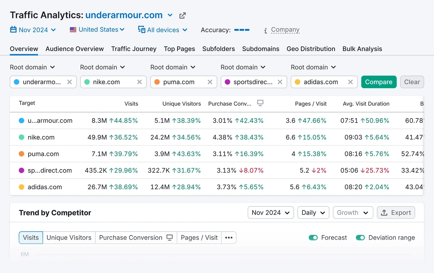The width and height of the screenshot is (434, 273).
Task: Click the devices icon next to All devices
Action: [142, 30]
